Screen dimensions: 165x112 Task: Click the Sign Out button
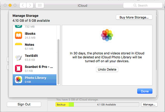click(x=24, y=104)
